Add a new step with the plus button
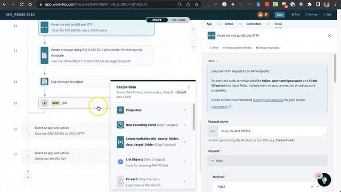 [28, 178]
